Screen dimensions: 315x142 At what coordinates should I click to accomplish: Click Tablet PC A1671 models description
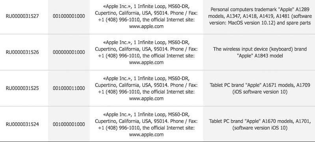260,88
